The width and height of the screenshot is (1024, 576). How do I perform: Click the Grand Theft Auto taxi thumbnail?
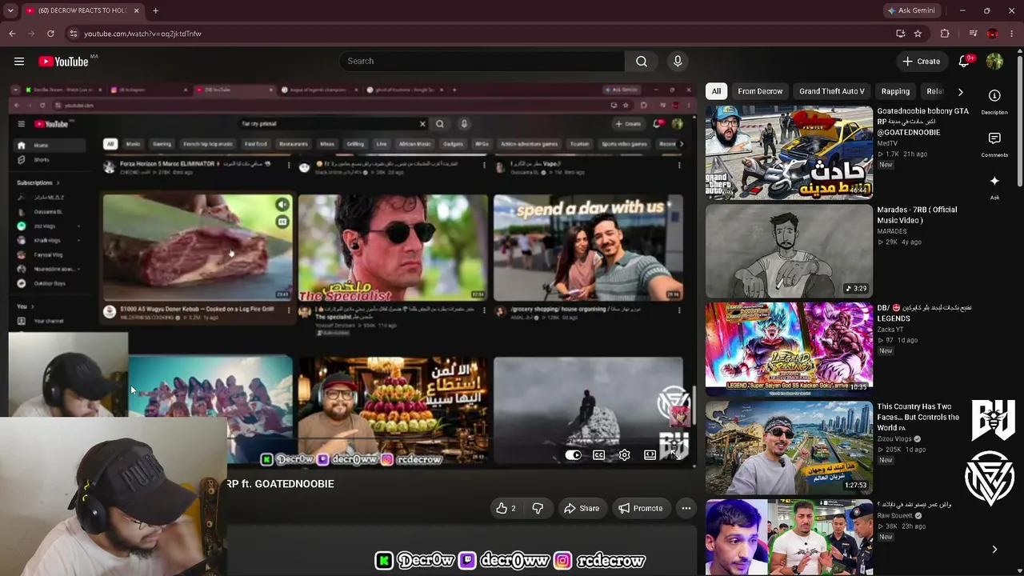[x=789, y=152]
